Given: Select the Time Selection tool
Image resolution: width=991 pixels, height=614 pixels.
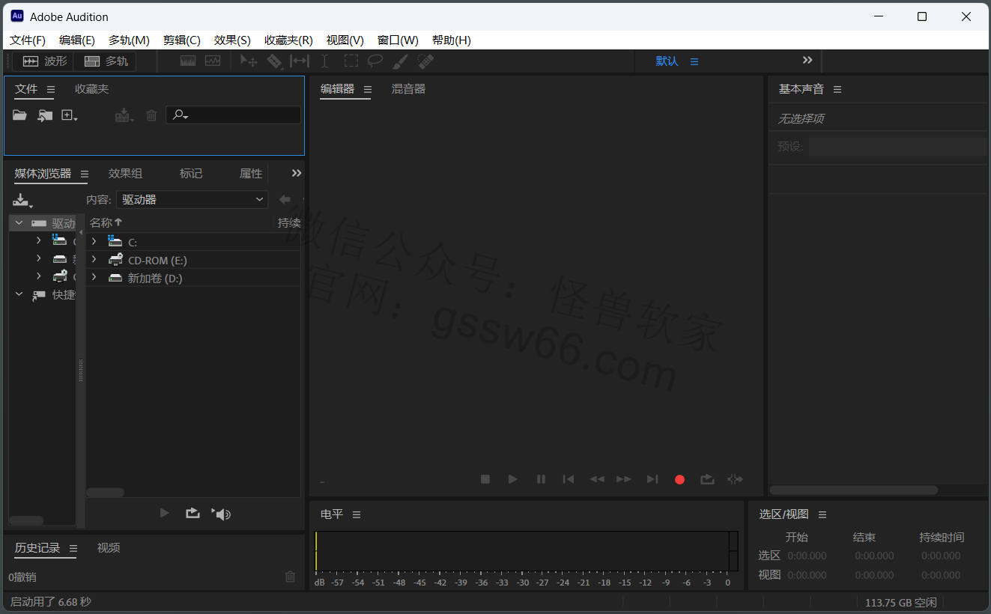Looking at the screenshot, I should point(324,61).
